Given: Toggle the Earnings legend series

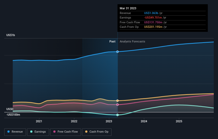Looking at the screenshot, I should pyautogui.click(x=38, y=132).
